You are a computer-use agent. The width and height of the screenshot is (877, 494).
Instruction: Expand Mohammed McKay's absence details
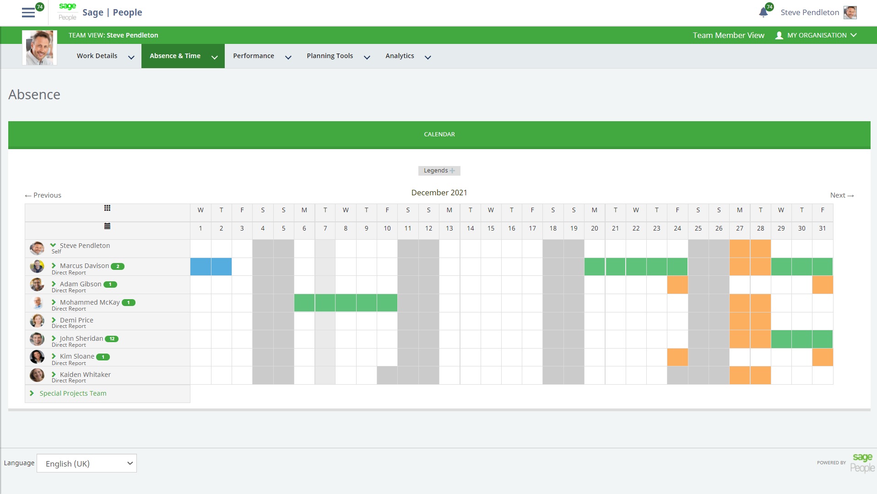point(54,302)
